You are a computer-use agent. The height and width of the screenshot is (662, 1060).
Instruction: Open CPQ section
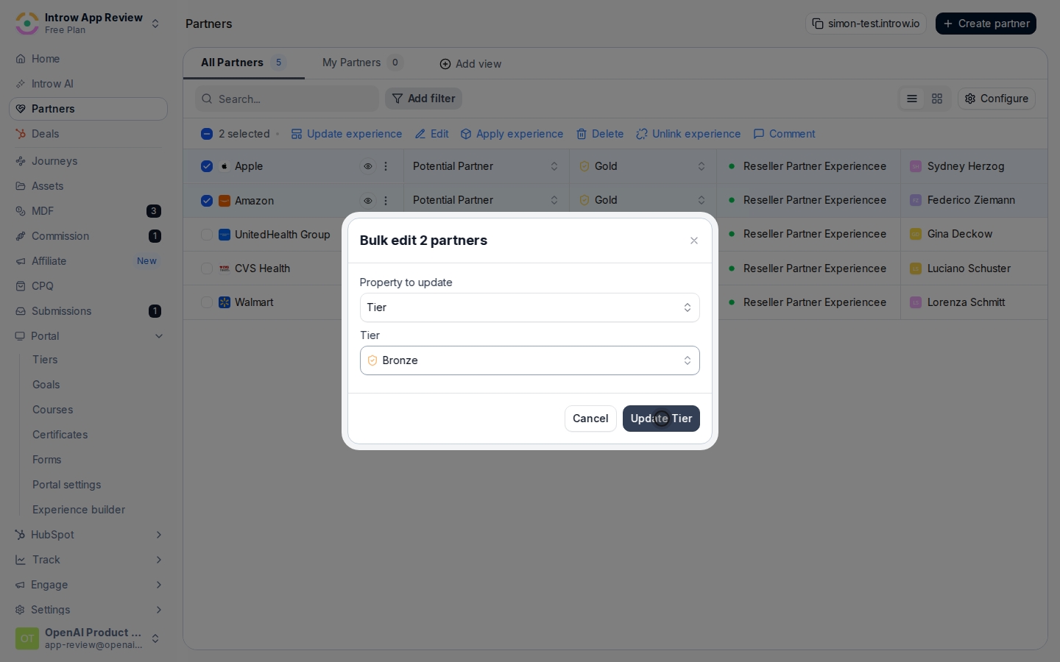[88, 286]
